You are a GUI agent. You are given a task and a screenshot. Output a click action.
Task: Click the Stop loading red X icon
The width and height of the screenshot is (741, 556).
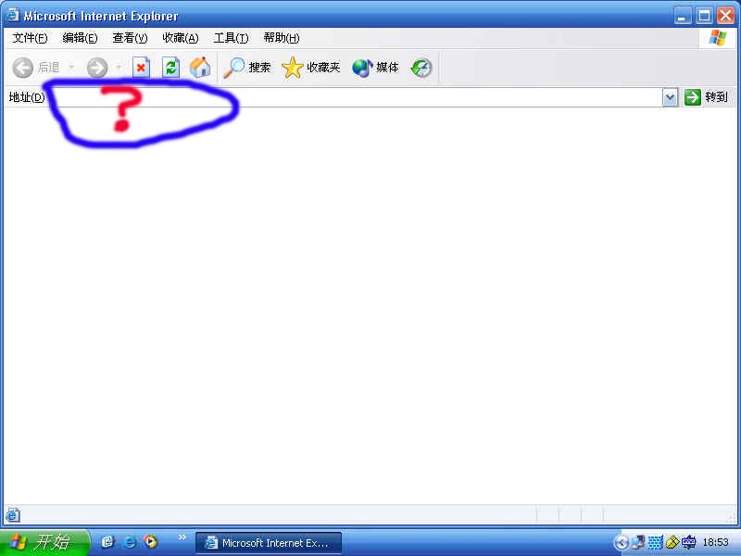(141, 68)
